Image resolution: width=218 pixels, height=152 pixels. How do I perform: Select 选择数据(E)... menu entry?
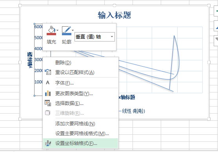pos(81,103)
